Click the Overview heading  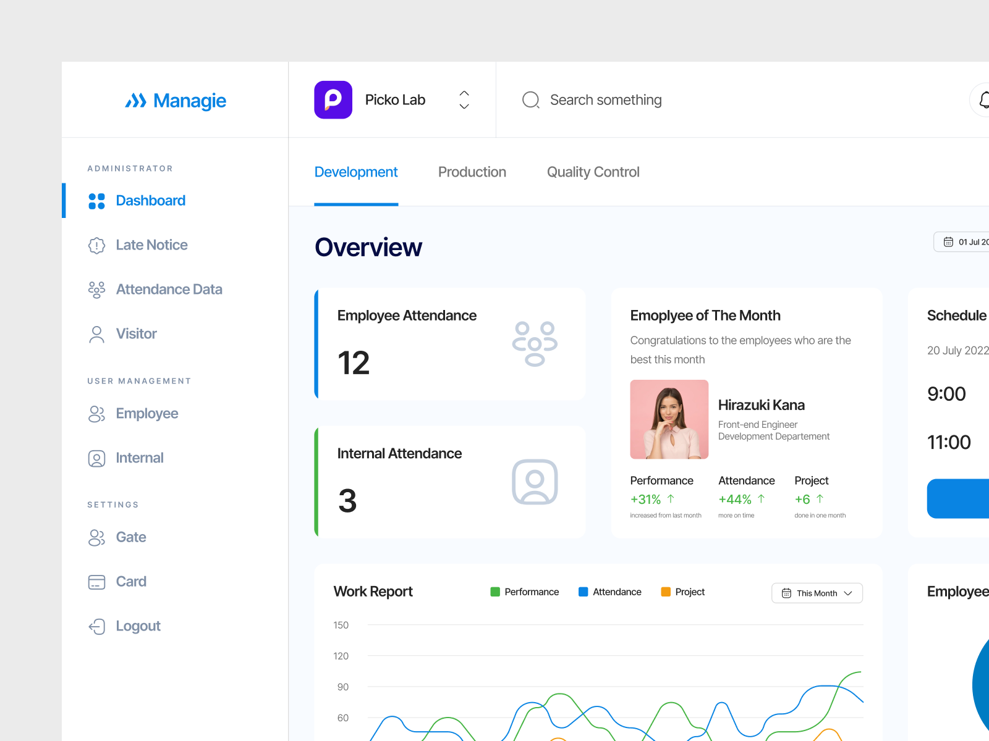click(368, 248)
